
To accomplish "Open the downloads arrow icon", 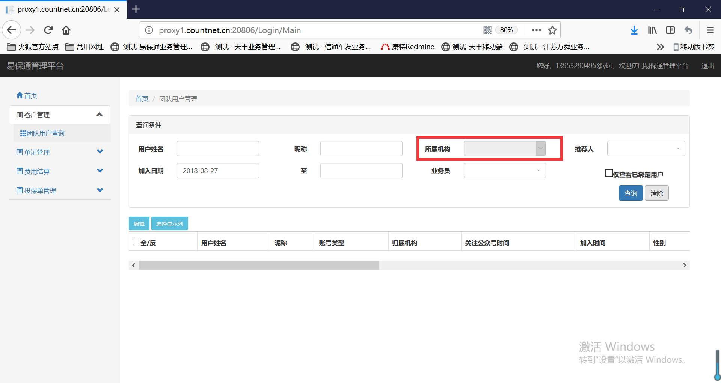I will tap(634, 30).
